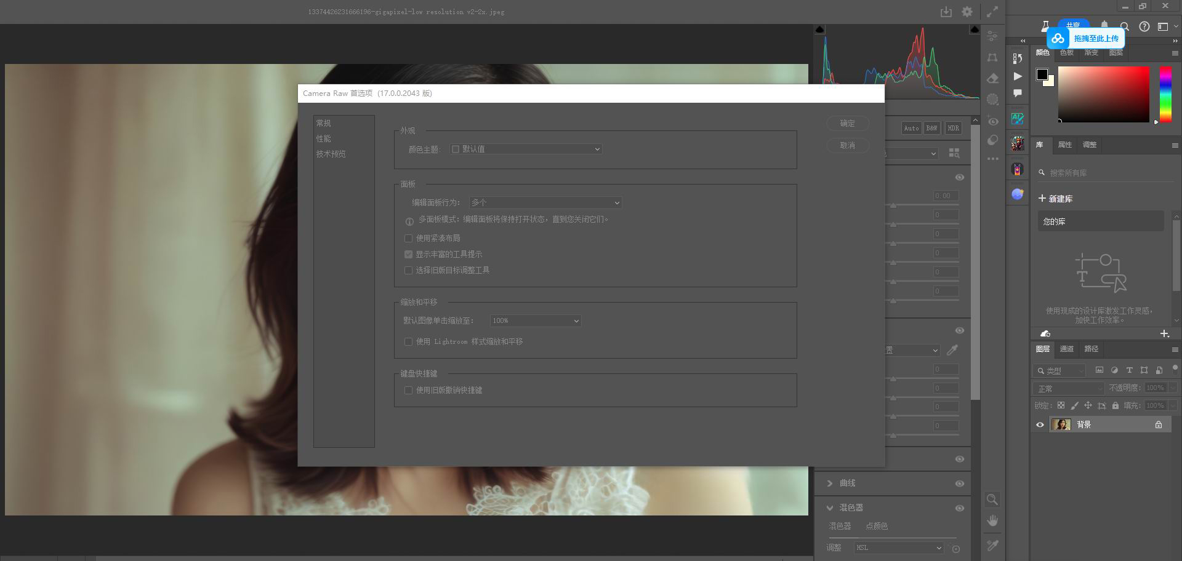Click the Camera Raw save image icon

point(946,12)
